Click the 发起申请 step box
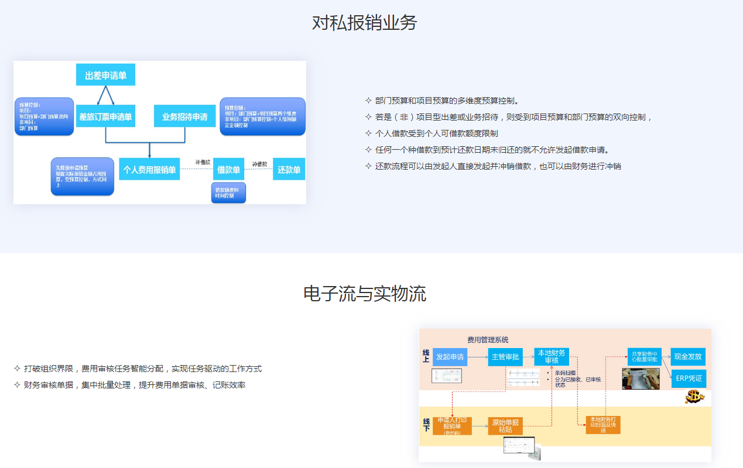This screenshot has width=743, height=468. (x=450, y=357)
